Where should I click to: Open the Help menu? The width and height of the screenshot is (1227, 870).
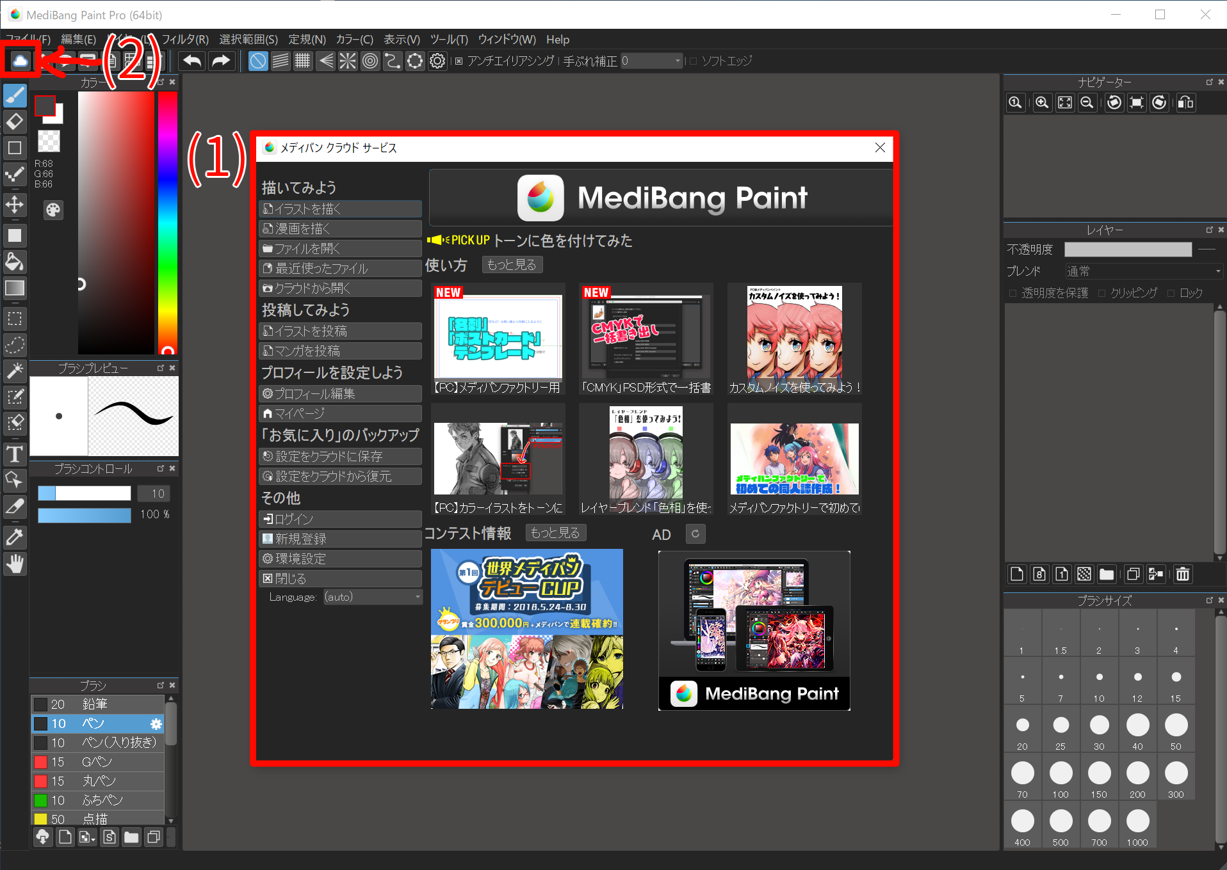click(558, 40)
